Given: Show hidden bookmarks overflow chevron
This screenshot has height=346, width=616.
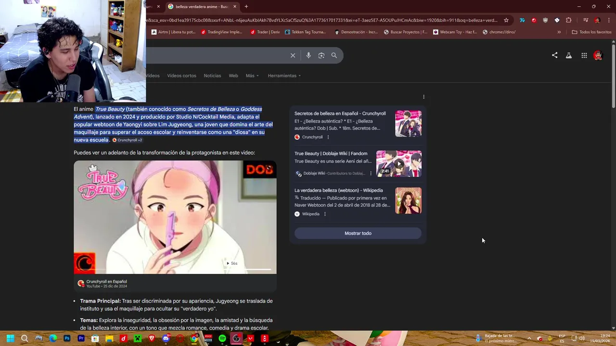Looking at the screenshot, I should [x=559, y=32].
